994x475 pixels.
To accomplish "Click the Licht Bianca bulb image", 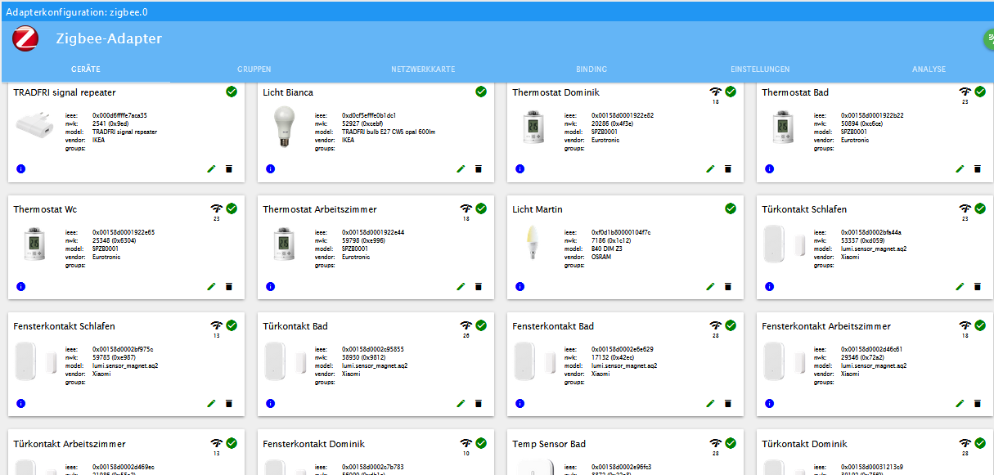I will point(285,127).
